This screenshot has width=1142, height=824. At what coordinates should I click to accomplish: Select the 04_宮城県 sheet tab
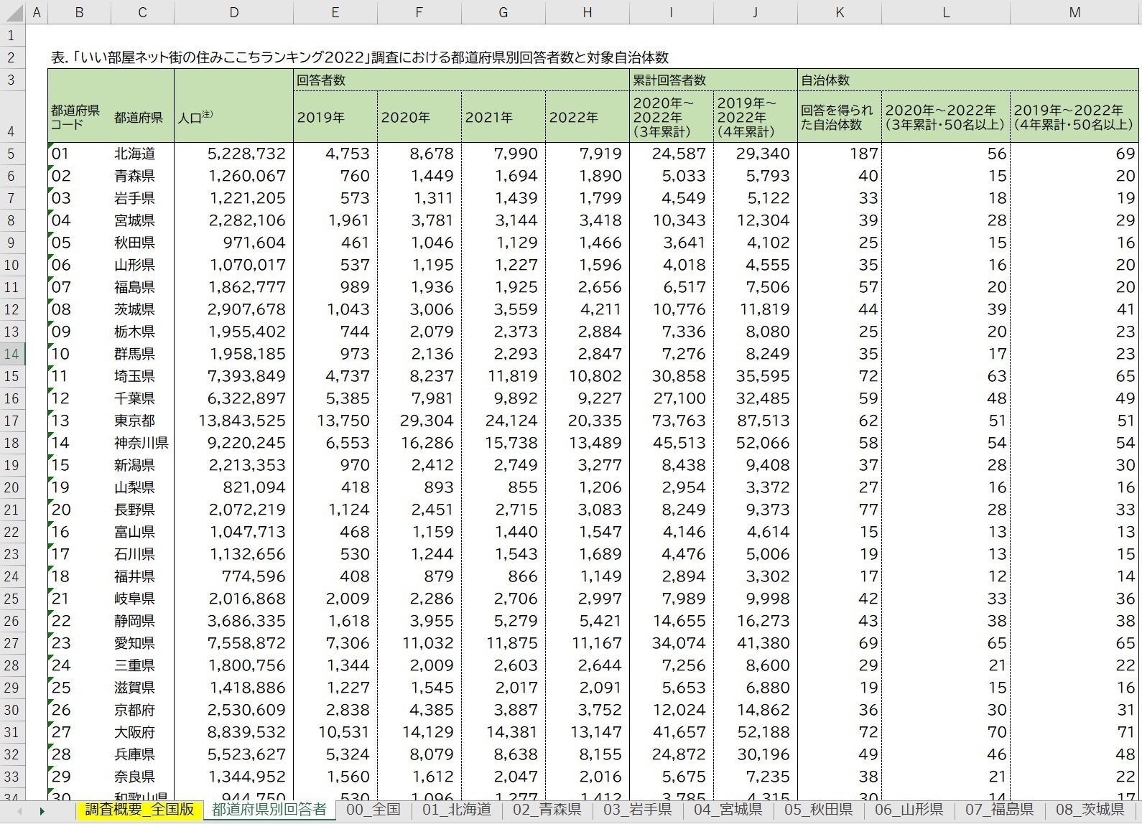click(x=728, y=810)
